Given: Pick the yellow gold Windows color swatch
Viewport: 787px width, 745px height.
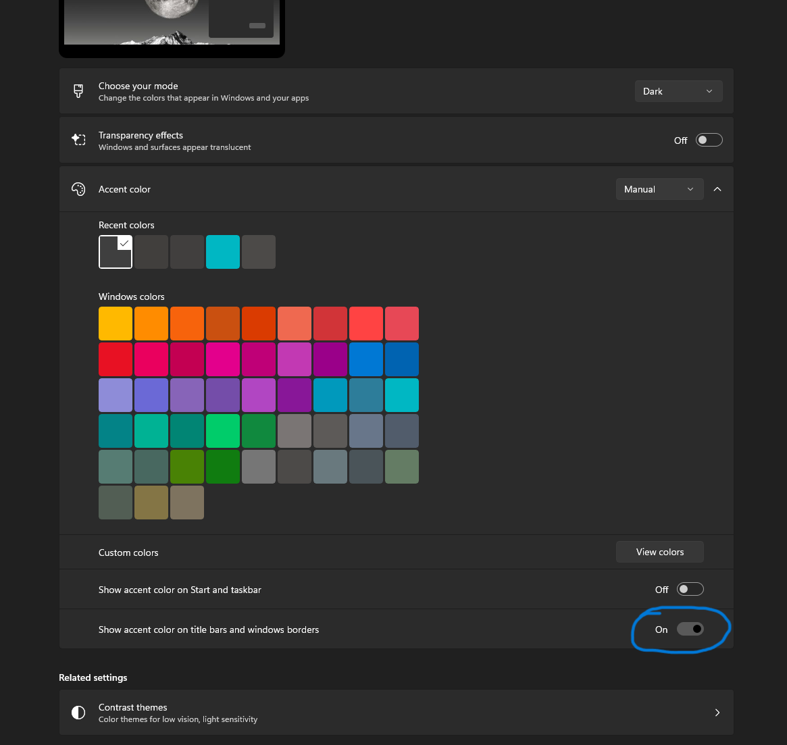Looking at the screenshot, I should [x=116, y=324].
